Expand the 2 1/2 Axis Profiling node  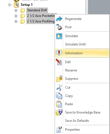pyautogui.click(x=16, y=21)
